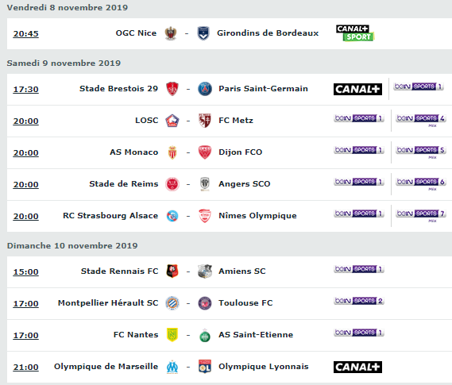Viewport: 452px width, 385px height.
Task: Click the FC Nantes yellow crest
Action: coord(172,335)
